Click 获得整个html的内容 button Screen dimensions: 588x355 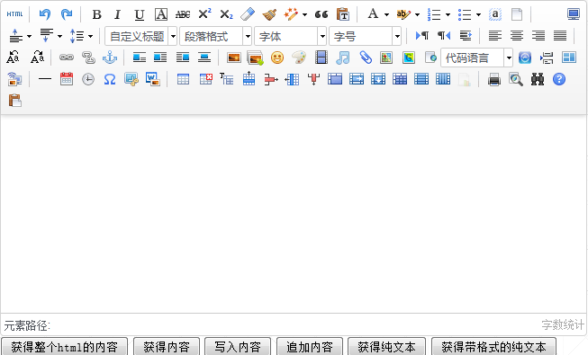pos(64,347)
